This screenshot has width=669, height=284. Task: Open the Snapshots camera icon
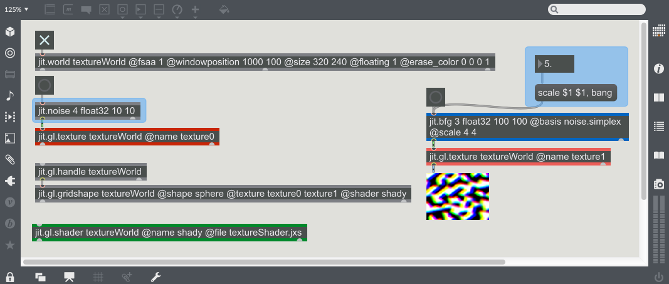pos(658,184)
